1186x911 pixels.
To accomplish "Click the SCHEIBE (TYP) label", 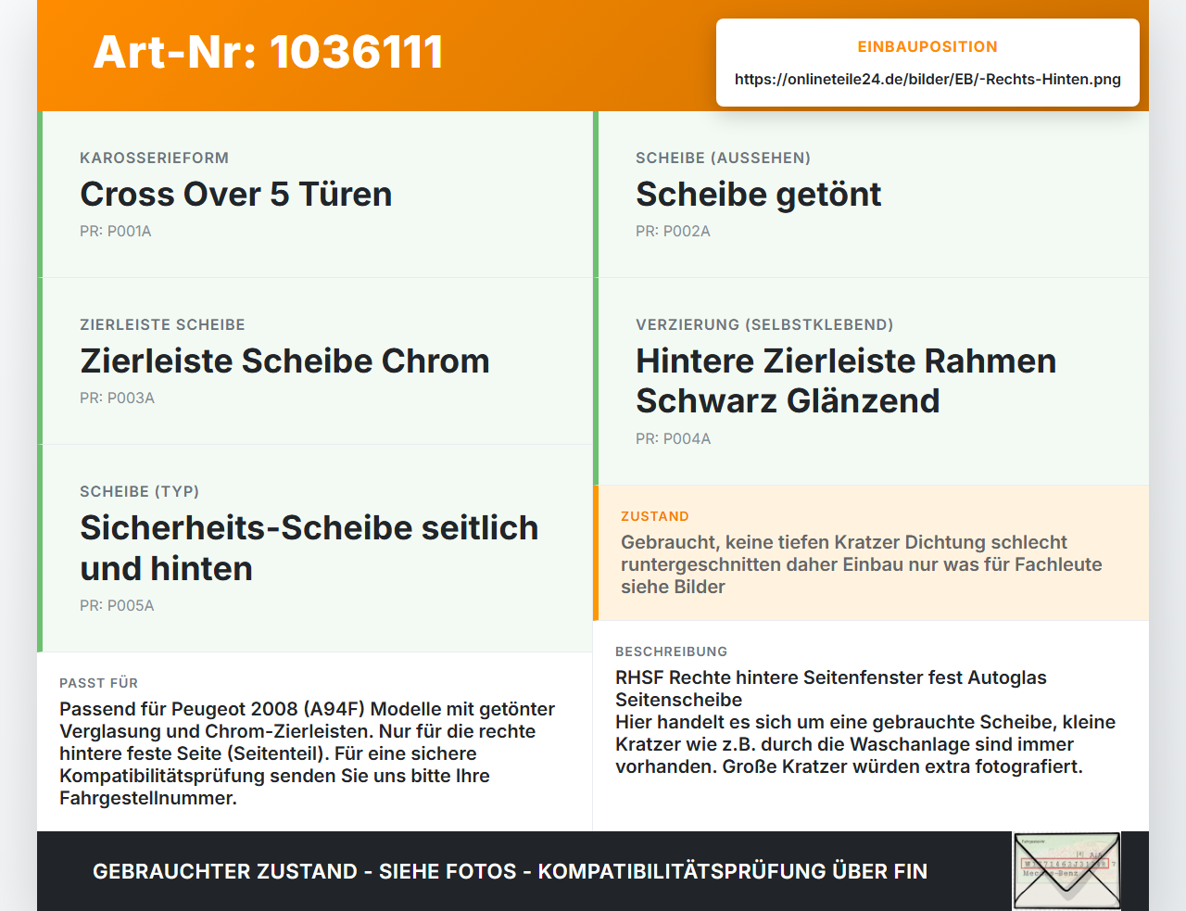I will pyautogui.click(x=140, y=491).
